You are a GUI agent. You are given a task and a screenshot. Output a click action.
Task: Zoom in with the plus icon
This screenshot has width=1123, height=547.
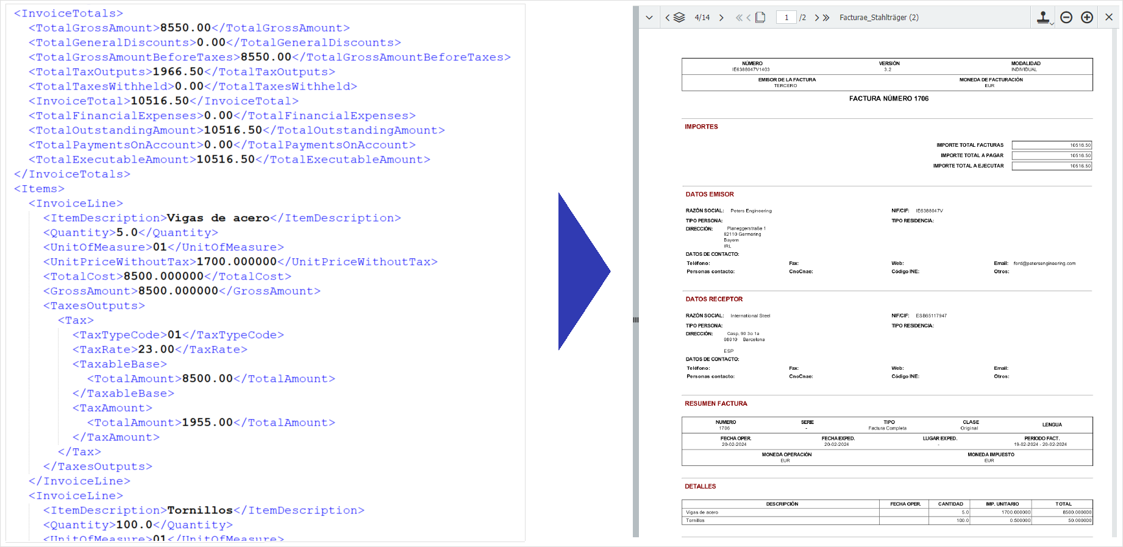[x=1087, y=18]
